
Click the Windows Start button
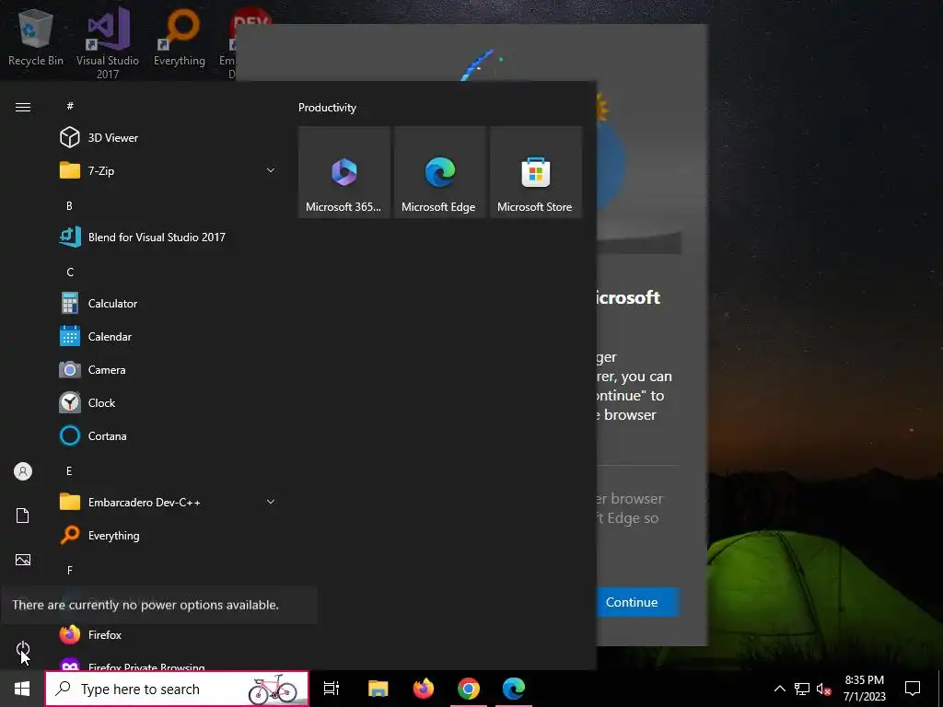22,689
